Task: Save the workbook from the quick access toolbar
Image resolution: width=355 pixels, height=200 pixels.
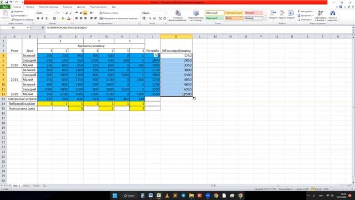Action: pos(6,2)
